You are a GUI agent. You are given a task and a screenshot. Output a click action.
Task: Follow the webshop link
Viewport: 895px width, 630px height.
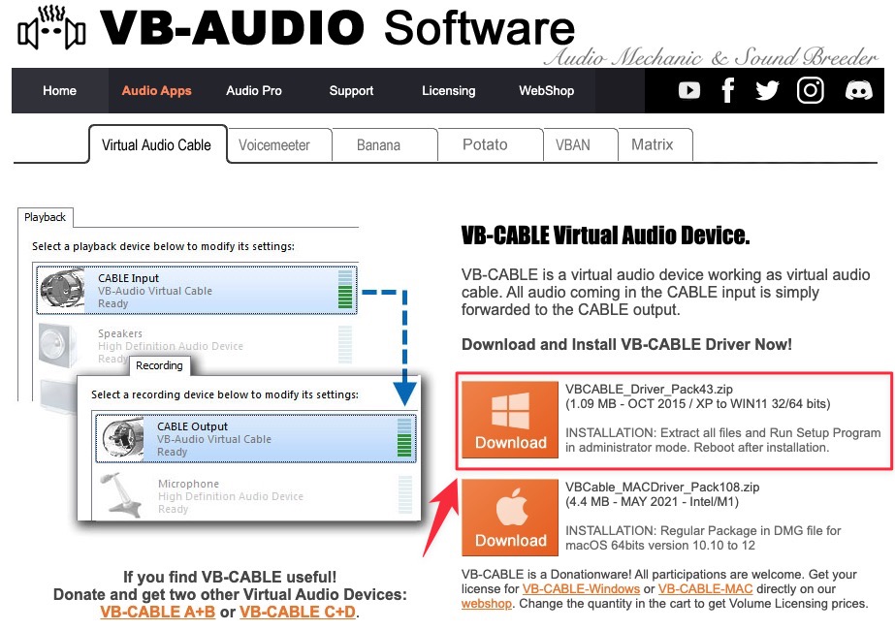pyautogui.click(x=487, y=604)
